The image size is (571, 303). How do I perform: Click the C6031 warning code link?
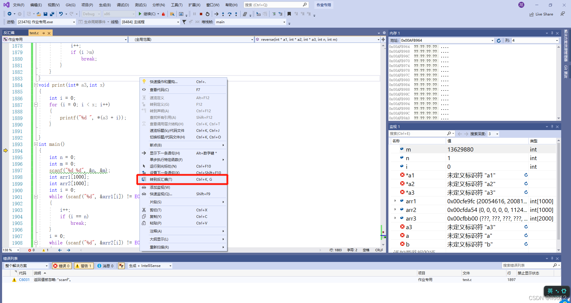click(x=24, y=280)
